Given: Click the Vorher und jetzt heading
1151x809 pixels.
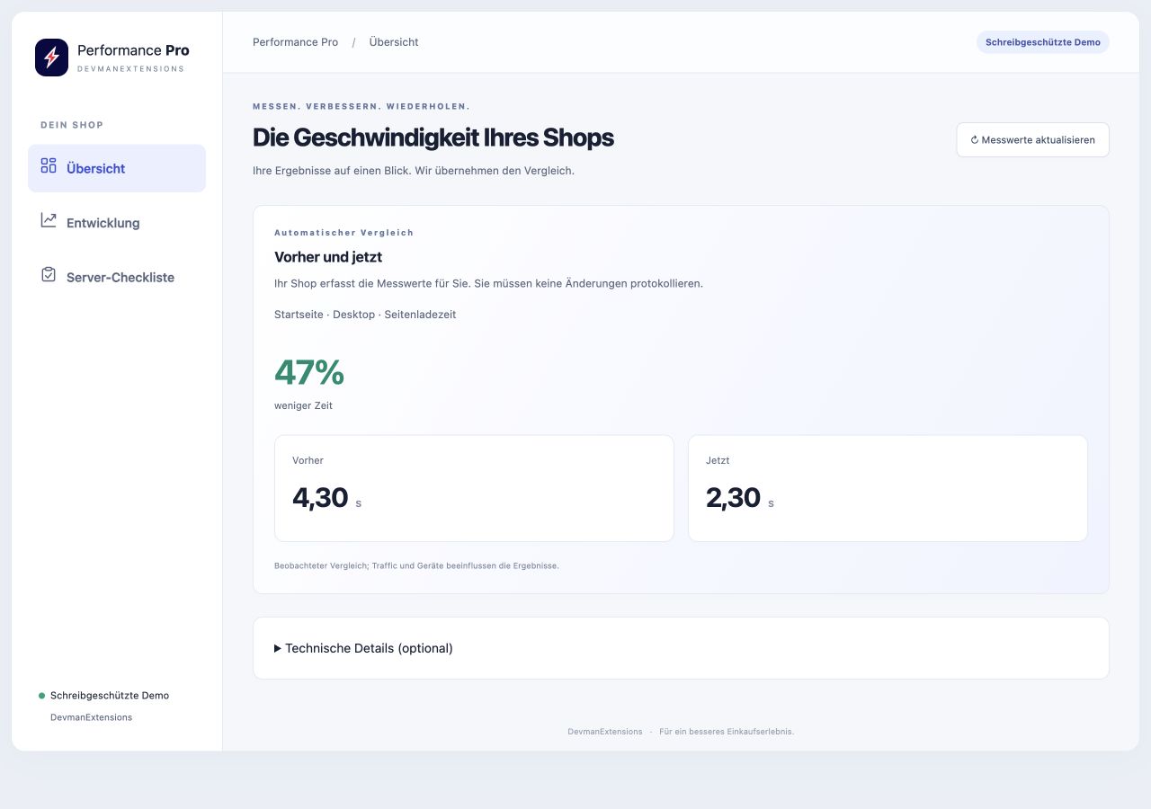Looking at the screenshot, I should tap(328, 257).
